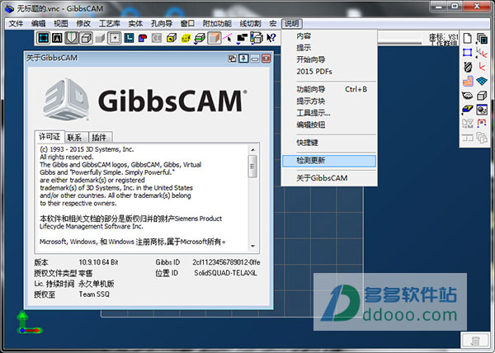
Task: Open the 附加功能 menu
Action: (x=217, y=24)
